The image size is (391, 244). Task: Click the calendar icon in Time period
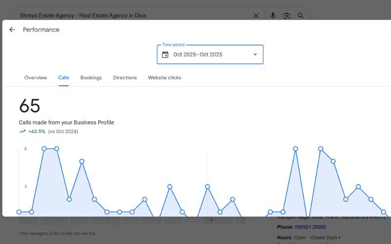[x=165, y=55]
